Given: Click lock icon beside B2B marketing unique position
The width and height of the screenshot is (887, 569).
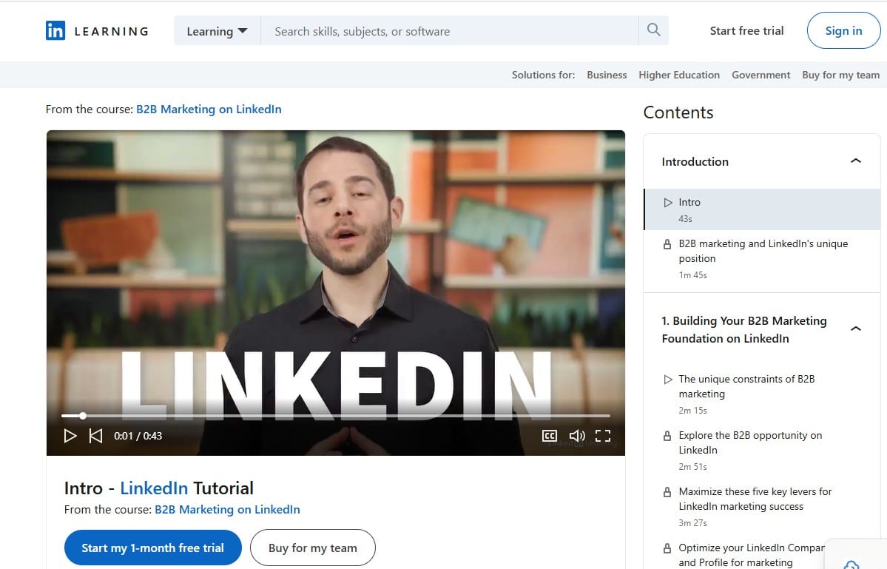Looking at the screenshot, I should [x=667, y=244].
